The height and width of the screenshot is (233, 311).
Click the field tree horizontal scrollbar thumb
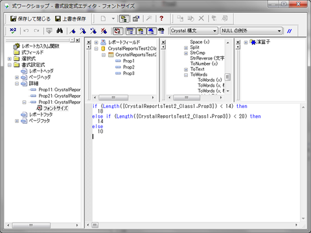pyautogui.click(x=113, y=98)
